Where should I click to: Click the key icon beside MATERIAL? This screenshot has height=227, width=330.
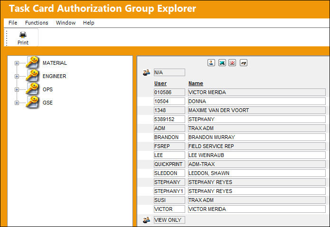(x=32, y=62)
